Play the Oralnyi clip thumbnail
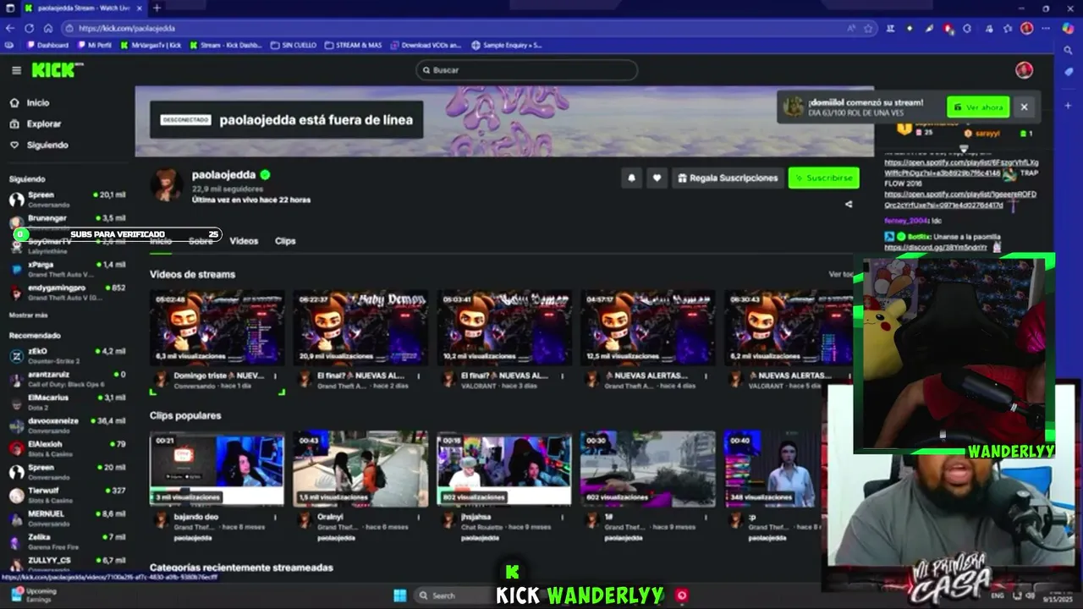The height and width of the screenshot is (609, 1083). tap(360, 469)
